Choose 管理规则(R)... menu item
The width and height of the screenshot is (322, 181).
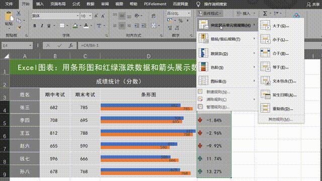coord(227,107)
